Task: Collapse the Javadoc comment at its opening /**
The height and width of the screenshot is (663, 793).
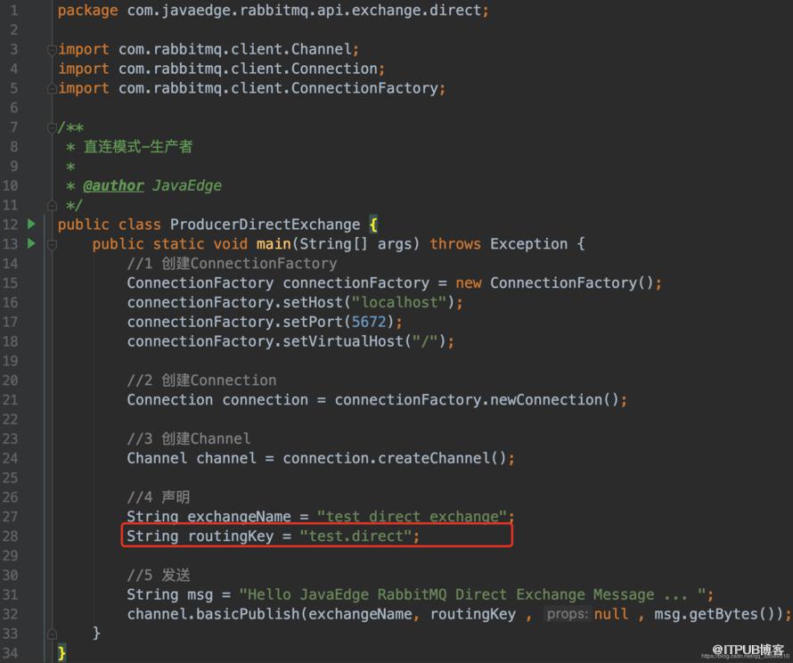Action: point(51,128)
